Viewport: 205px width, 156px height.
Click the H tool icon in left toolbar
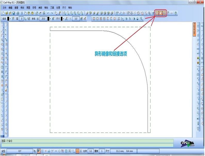pyautogui.click(x=2, y=76)
